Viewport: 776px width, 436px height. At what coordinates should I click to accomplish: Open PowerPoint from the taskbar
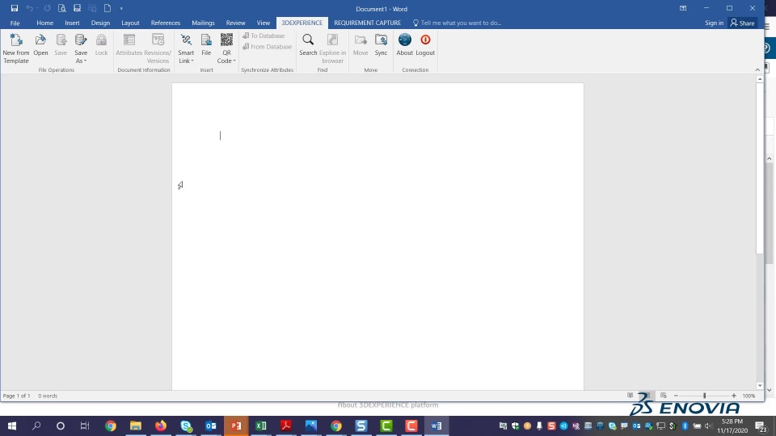point(236,426)
